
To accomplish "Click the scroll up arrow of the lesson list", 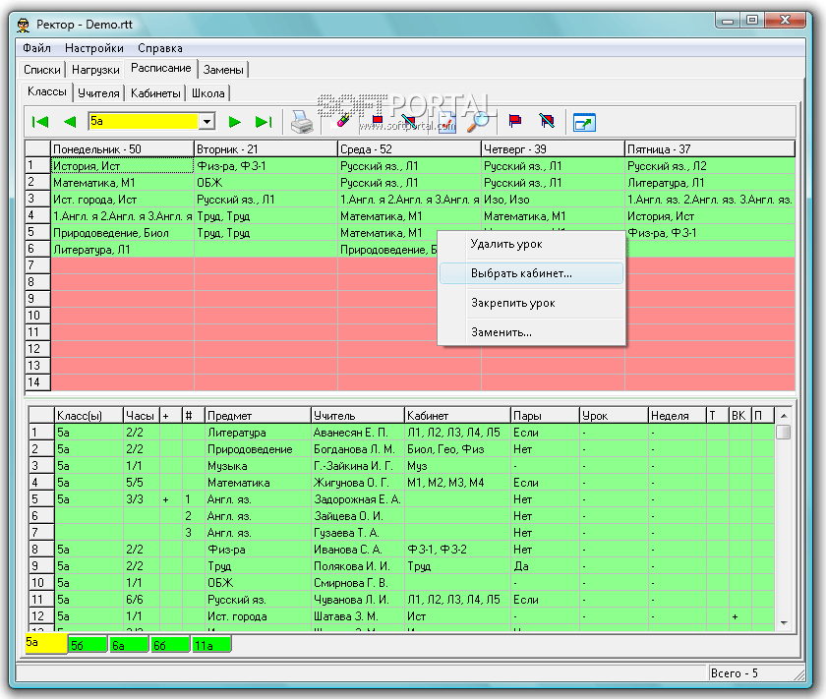I will 784,416.
